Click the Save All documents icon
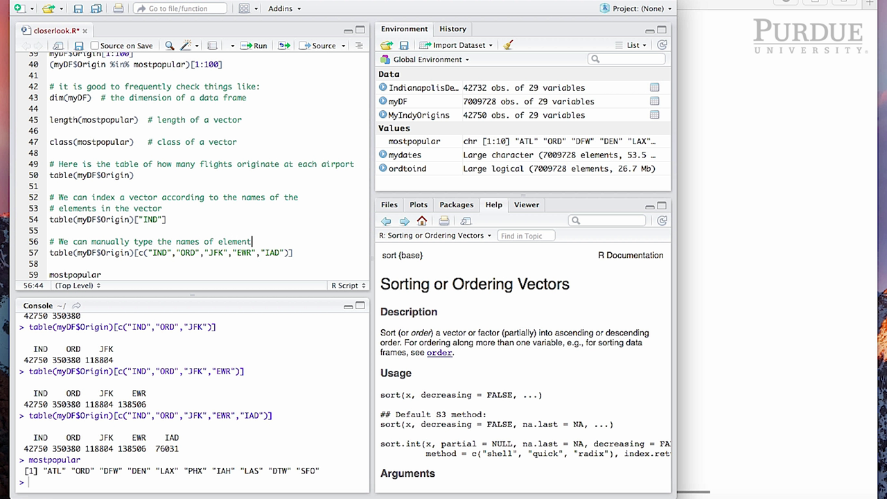The width and height of the screenshot is (887, 499). 96,8
